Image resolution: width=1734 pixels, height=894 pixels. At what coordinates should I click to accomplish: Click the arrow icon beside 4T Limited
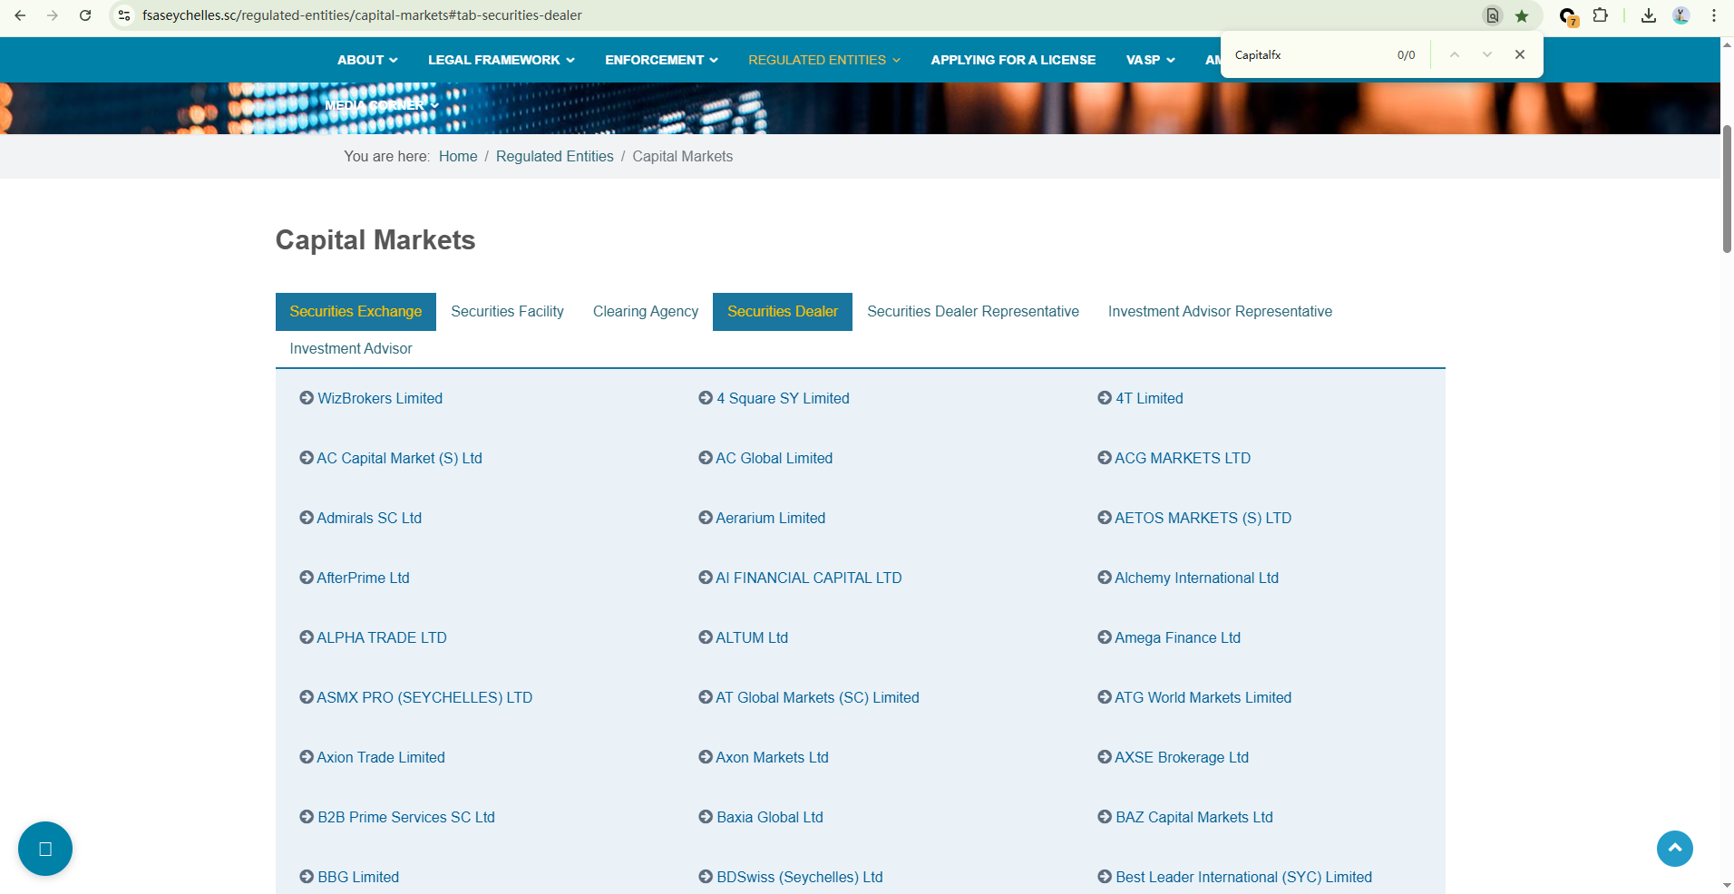(x=1105, y=398)
